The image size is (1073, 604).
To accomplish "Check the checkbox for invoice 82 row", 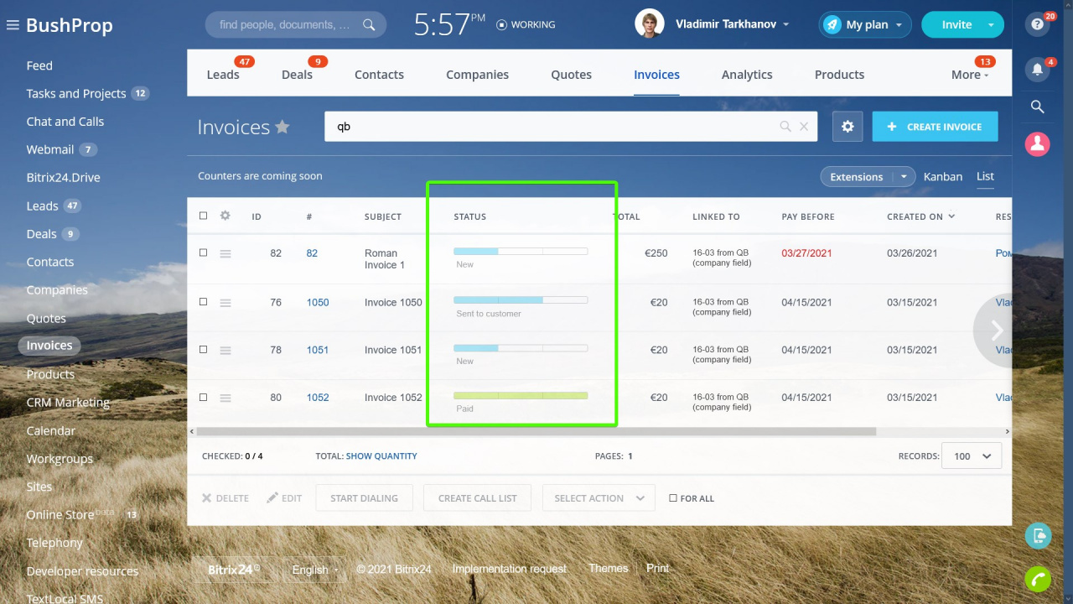I will click(203, 253).
